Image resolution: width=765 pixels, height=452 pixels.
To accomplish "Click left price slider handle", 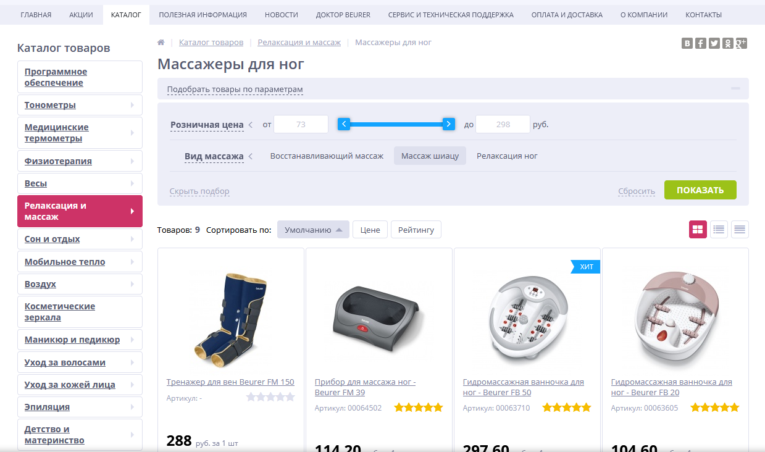I will click(345, 124).
